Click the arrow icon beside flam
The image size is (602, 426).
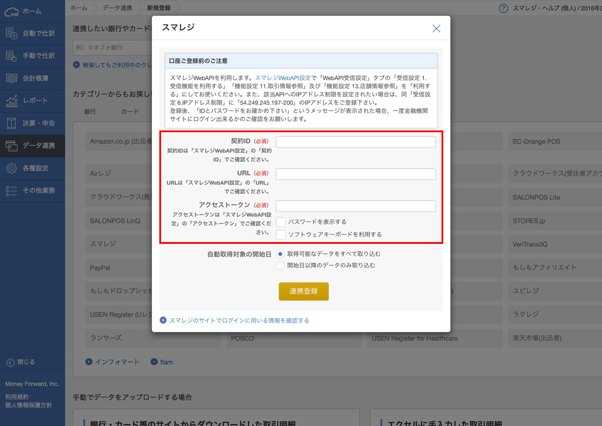[154, 361]
